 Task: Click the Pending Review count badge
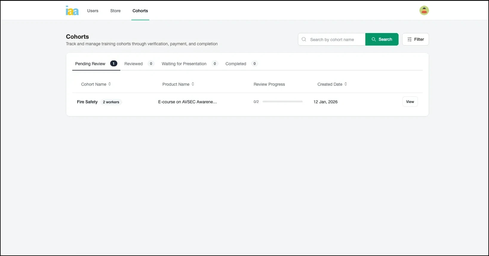[x=113, y=64]
